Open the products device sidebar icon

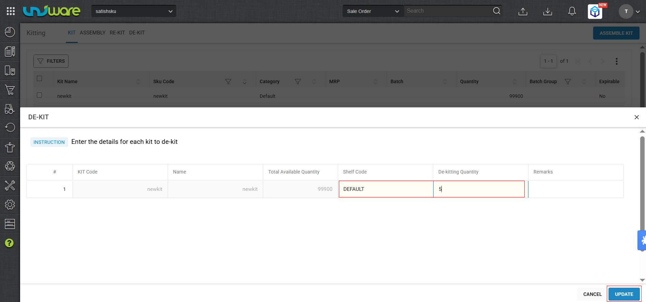[x=10, y=71]
